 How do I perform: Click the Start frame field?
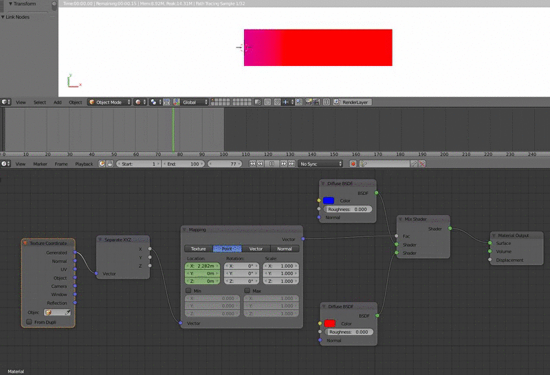point(139,163)
